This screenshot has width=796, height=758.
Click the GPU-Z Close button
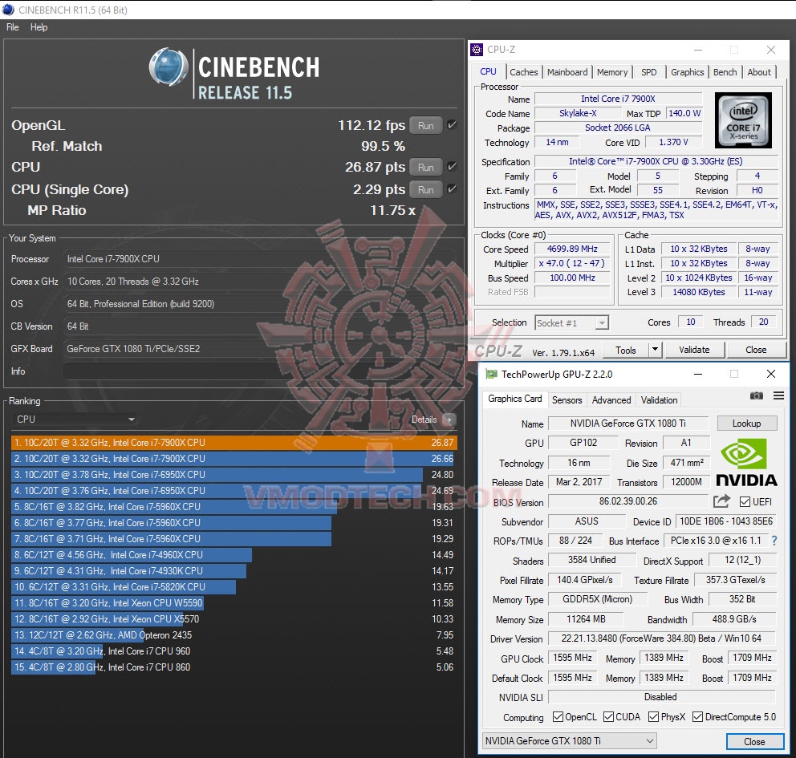click(753, 741)
